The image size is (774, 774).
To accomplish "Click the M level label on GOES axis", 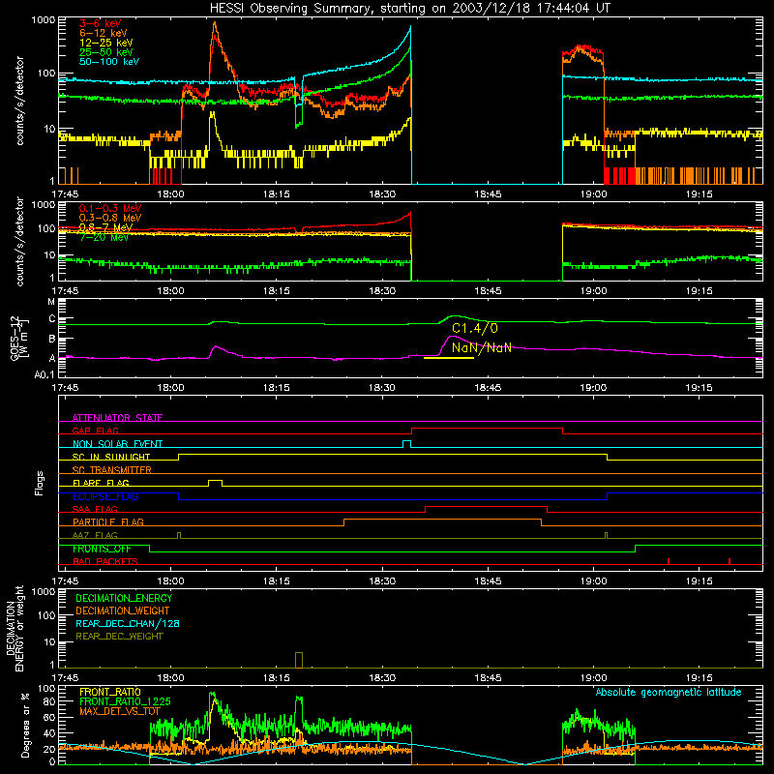I will pos(51,302).
